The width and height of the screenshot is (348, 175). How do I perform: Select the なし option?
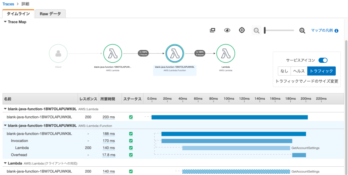[284, 71]
